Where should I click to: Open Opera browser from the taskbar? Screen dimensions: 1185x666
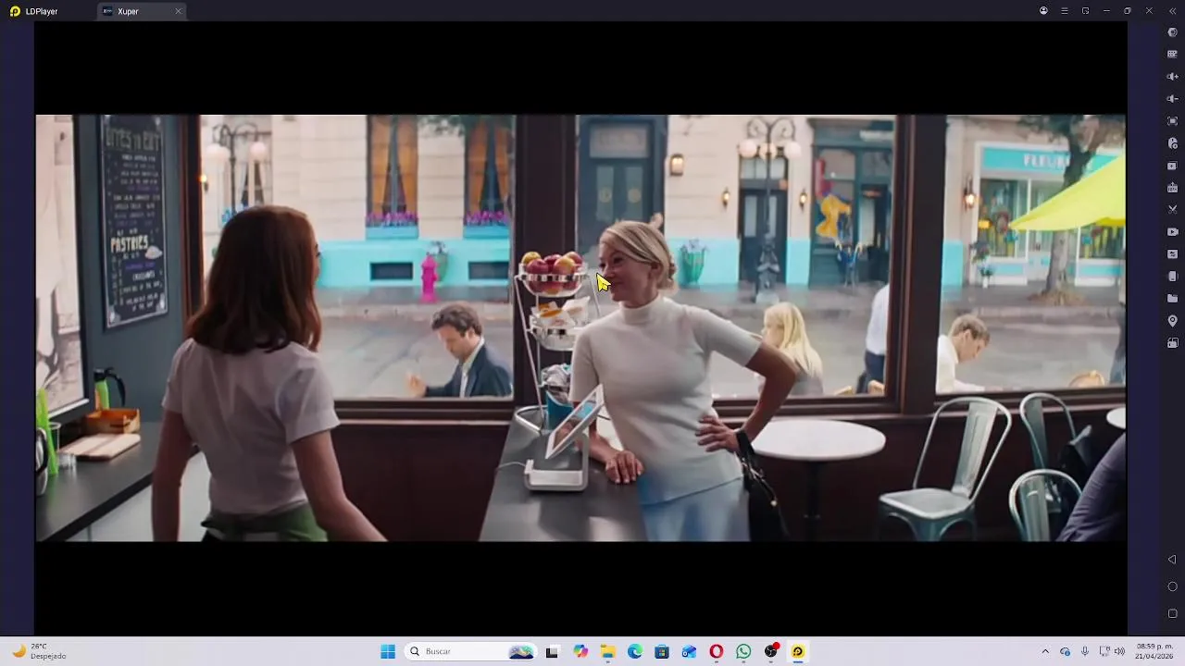click(x=717, y=651)
